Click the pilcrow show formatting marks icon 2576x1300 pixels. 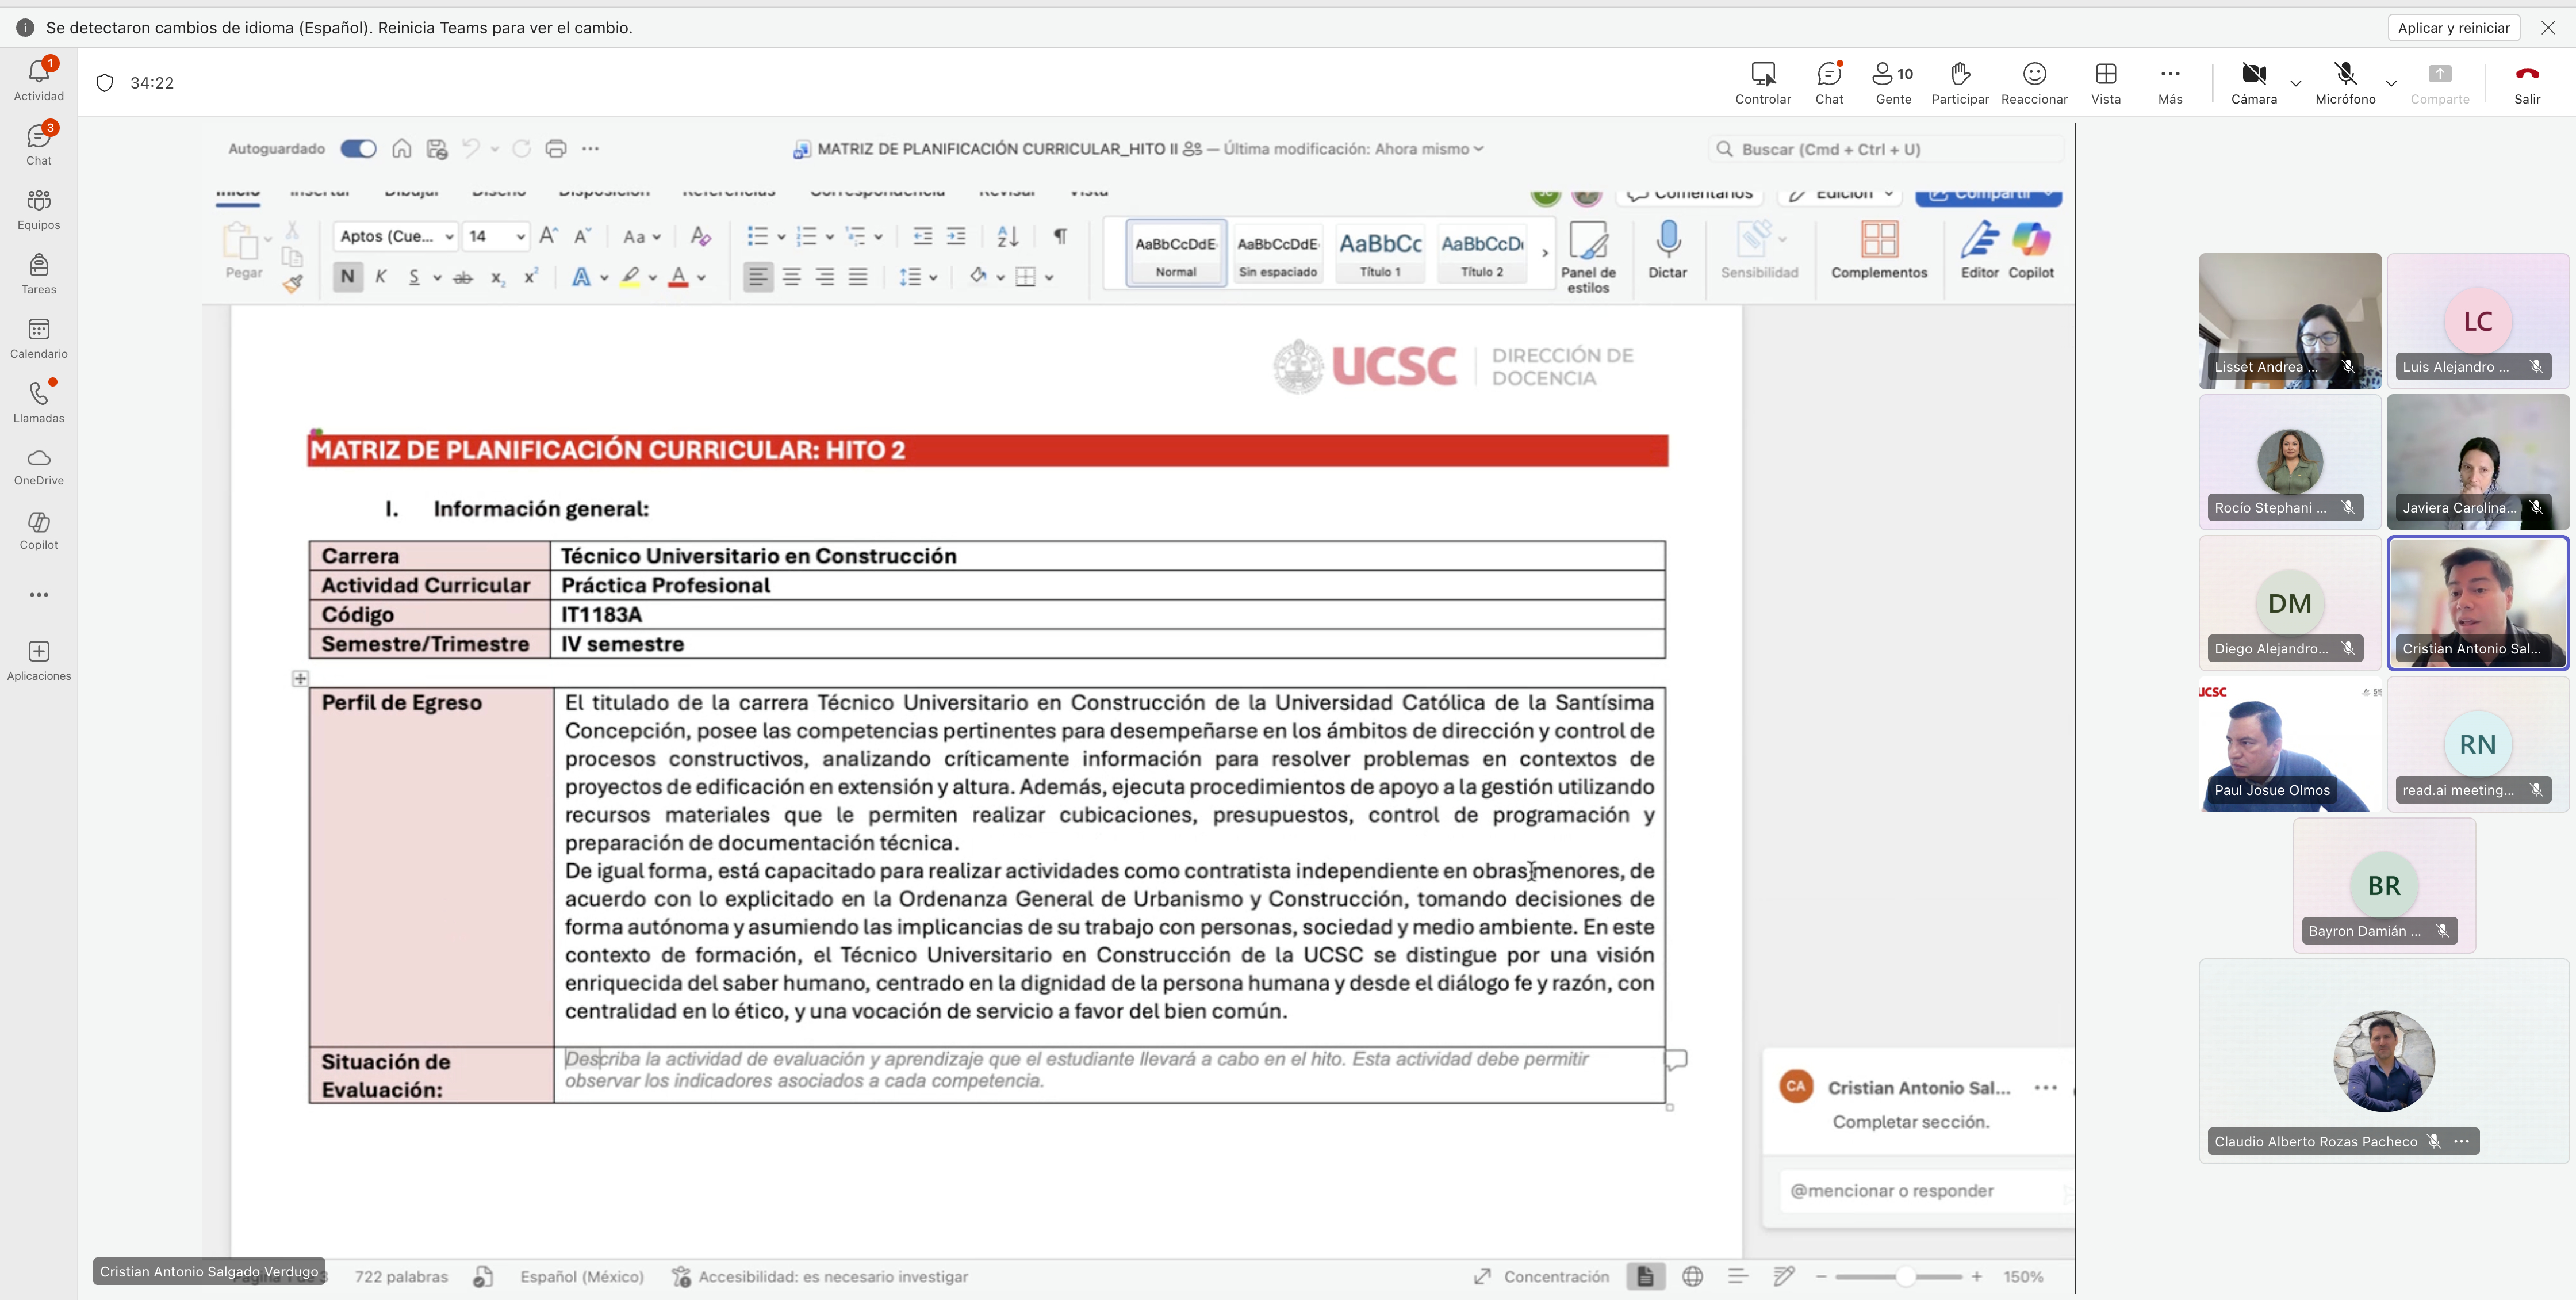(x=1060, y=236)
